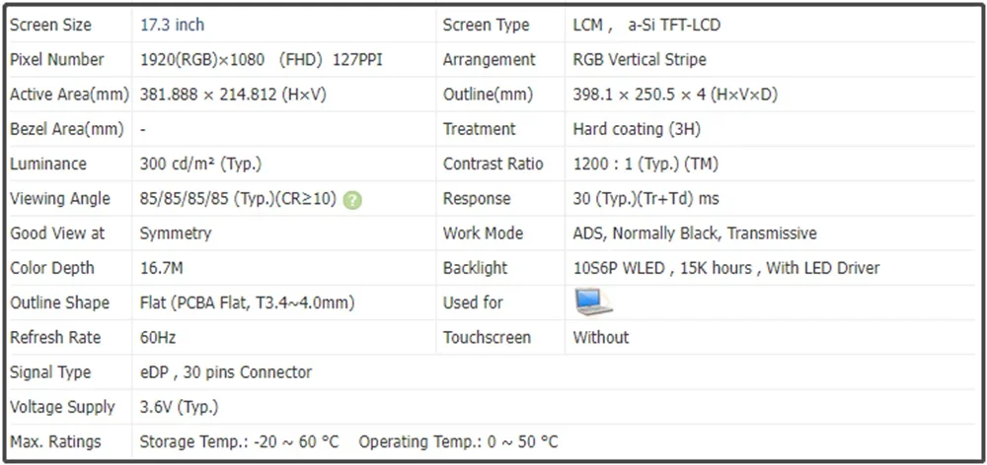Select the 17.3 inch value
Screen dimensions: 987x465
(x=172, y=25)
